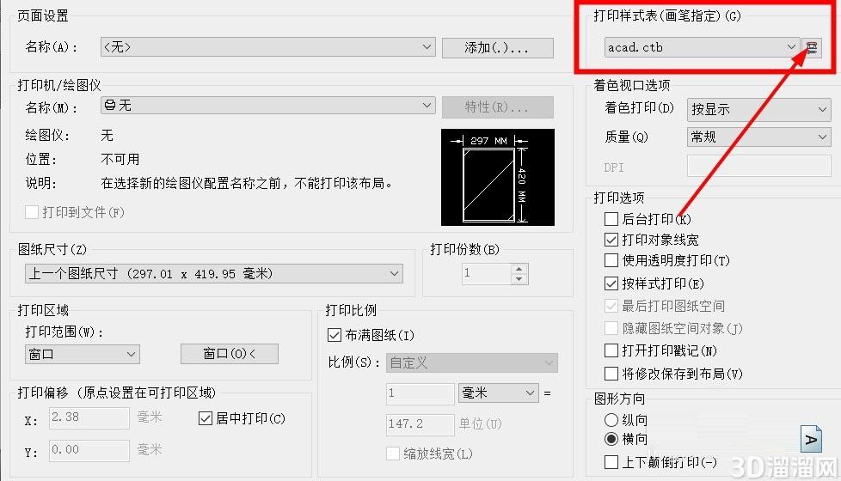Screen dimensions: 841x481
Task: Open 质量(Q) 常规 dropdown
Action: point(759,137)
